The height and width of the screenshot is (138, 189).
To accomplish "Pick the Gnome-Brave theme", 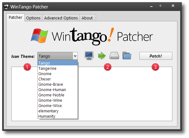I will point(58,84).
